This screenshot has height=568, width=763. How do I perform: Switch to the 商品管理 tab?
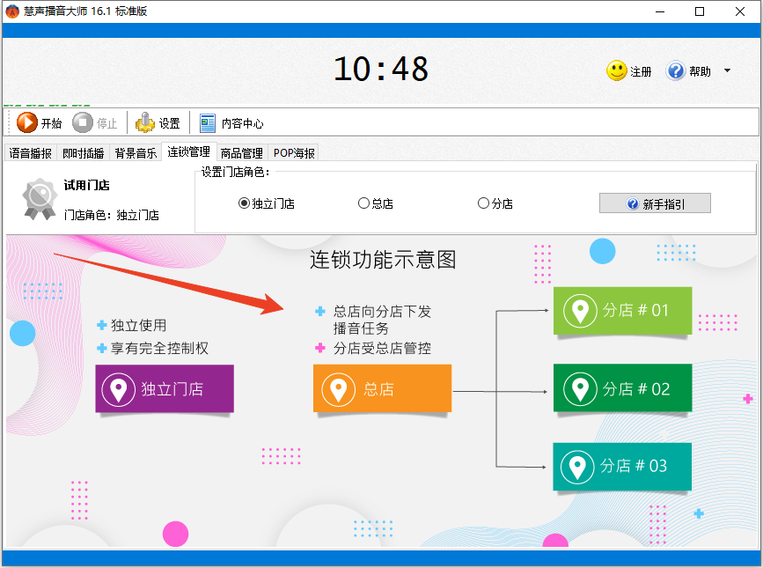pyautogui.click(x=242, y=152)
